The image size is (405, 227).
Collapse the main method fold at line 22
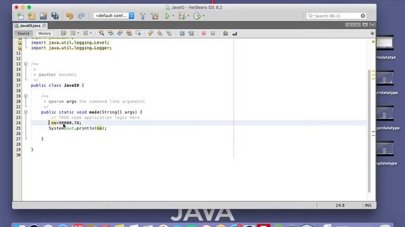click(x=25, y=112)
